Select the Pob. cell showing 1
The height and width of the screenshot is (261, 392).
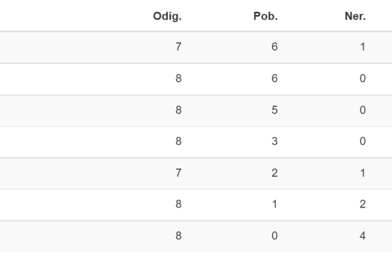pyautogui.click(x=274, y=204)
